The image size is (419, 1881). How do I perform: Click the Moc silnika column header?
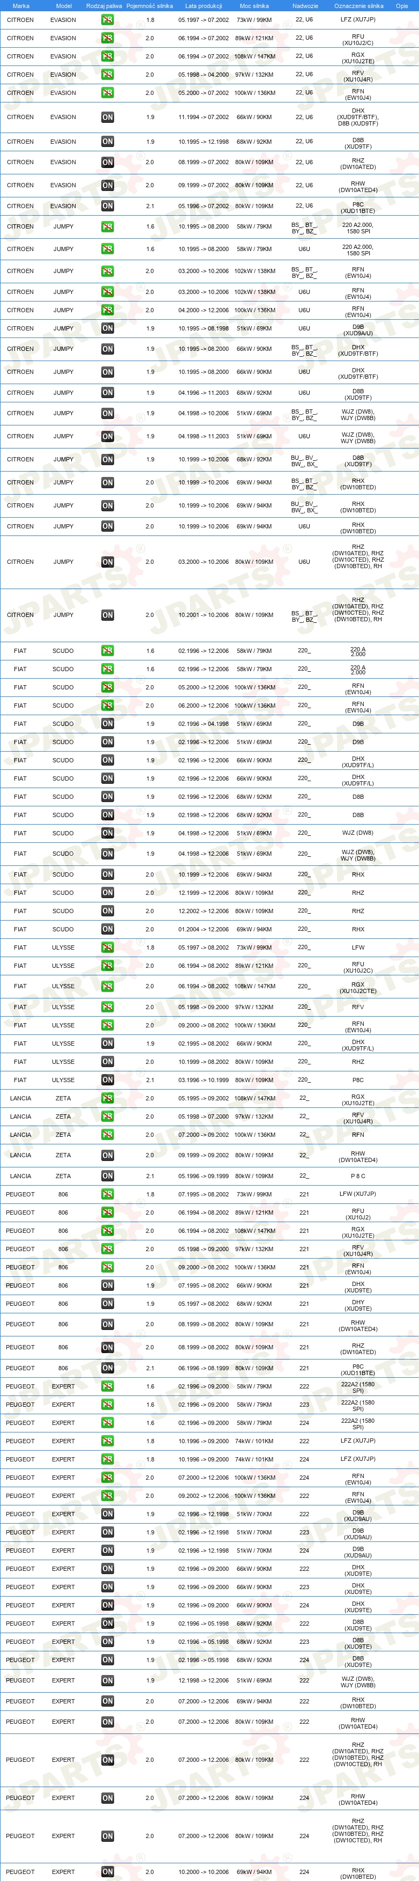255,6
